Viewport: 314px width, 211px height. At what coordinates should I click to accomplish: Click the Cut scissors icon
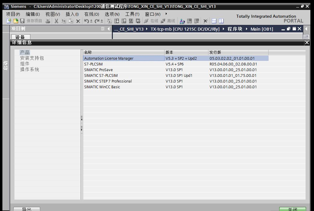57,21
